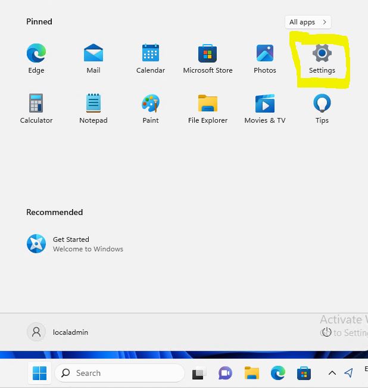This screenshot has width=368, height=389.
Task: Expand the hidden icons tray chevron
Action: [x=332, y=373]
